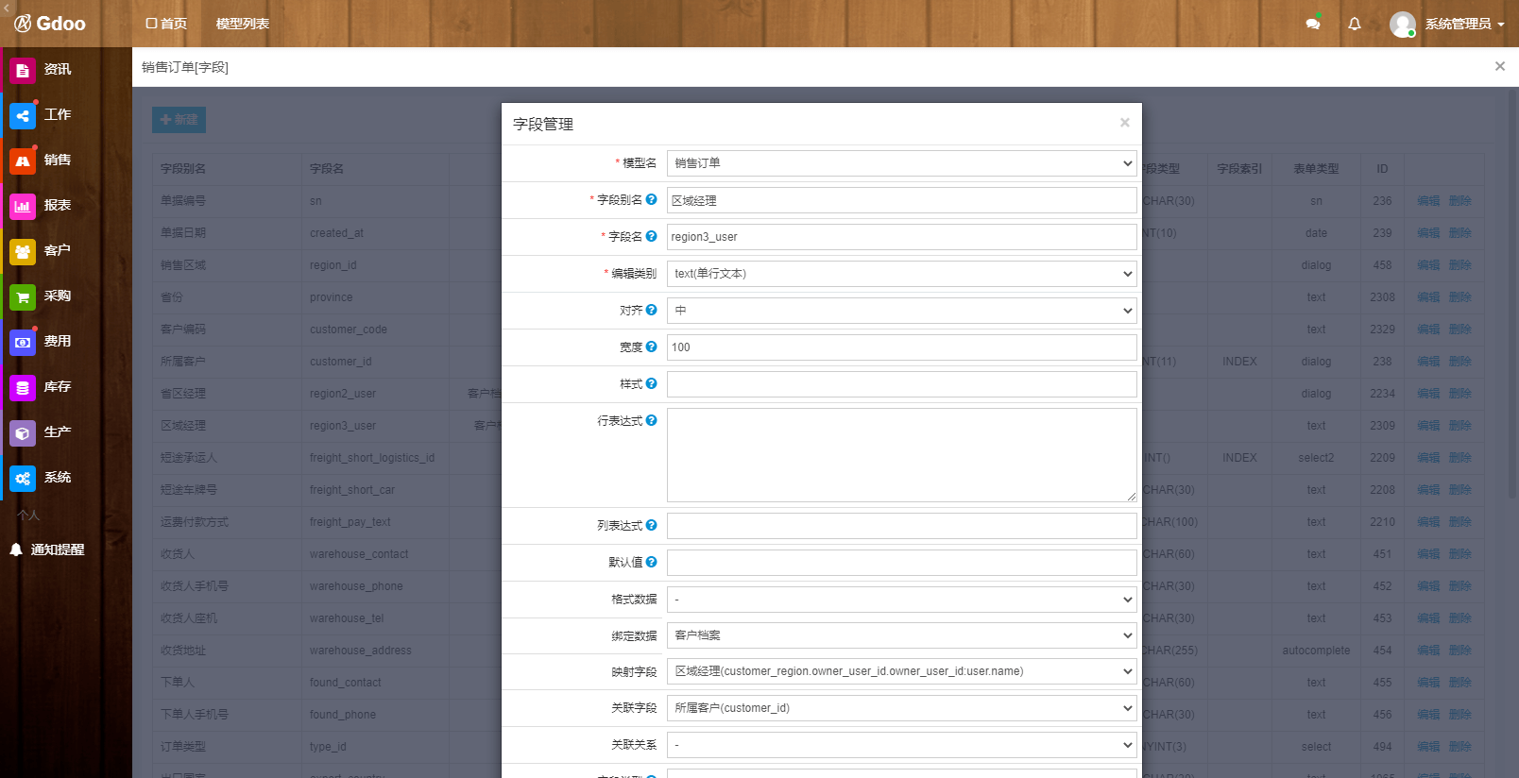1519x778 pixels.
Task: Go to 首页 in top navigation
Action: [x=166, y=24]
